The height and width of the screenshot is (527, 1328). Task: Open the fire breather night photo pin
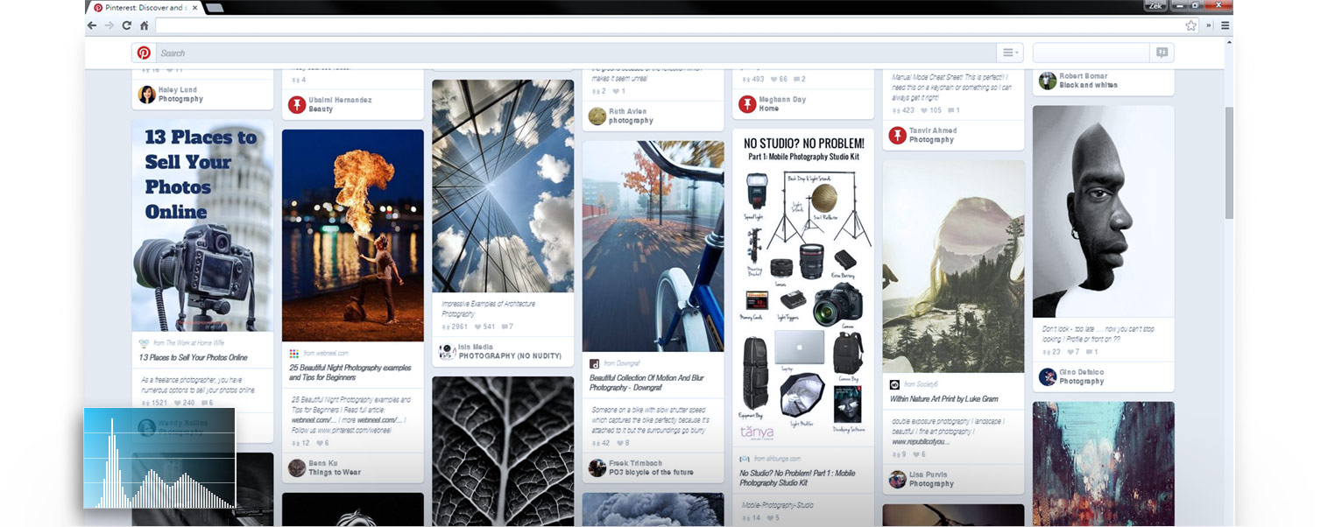tap(353, 235)
